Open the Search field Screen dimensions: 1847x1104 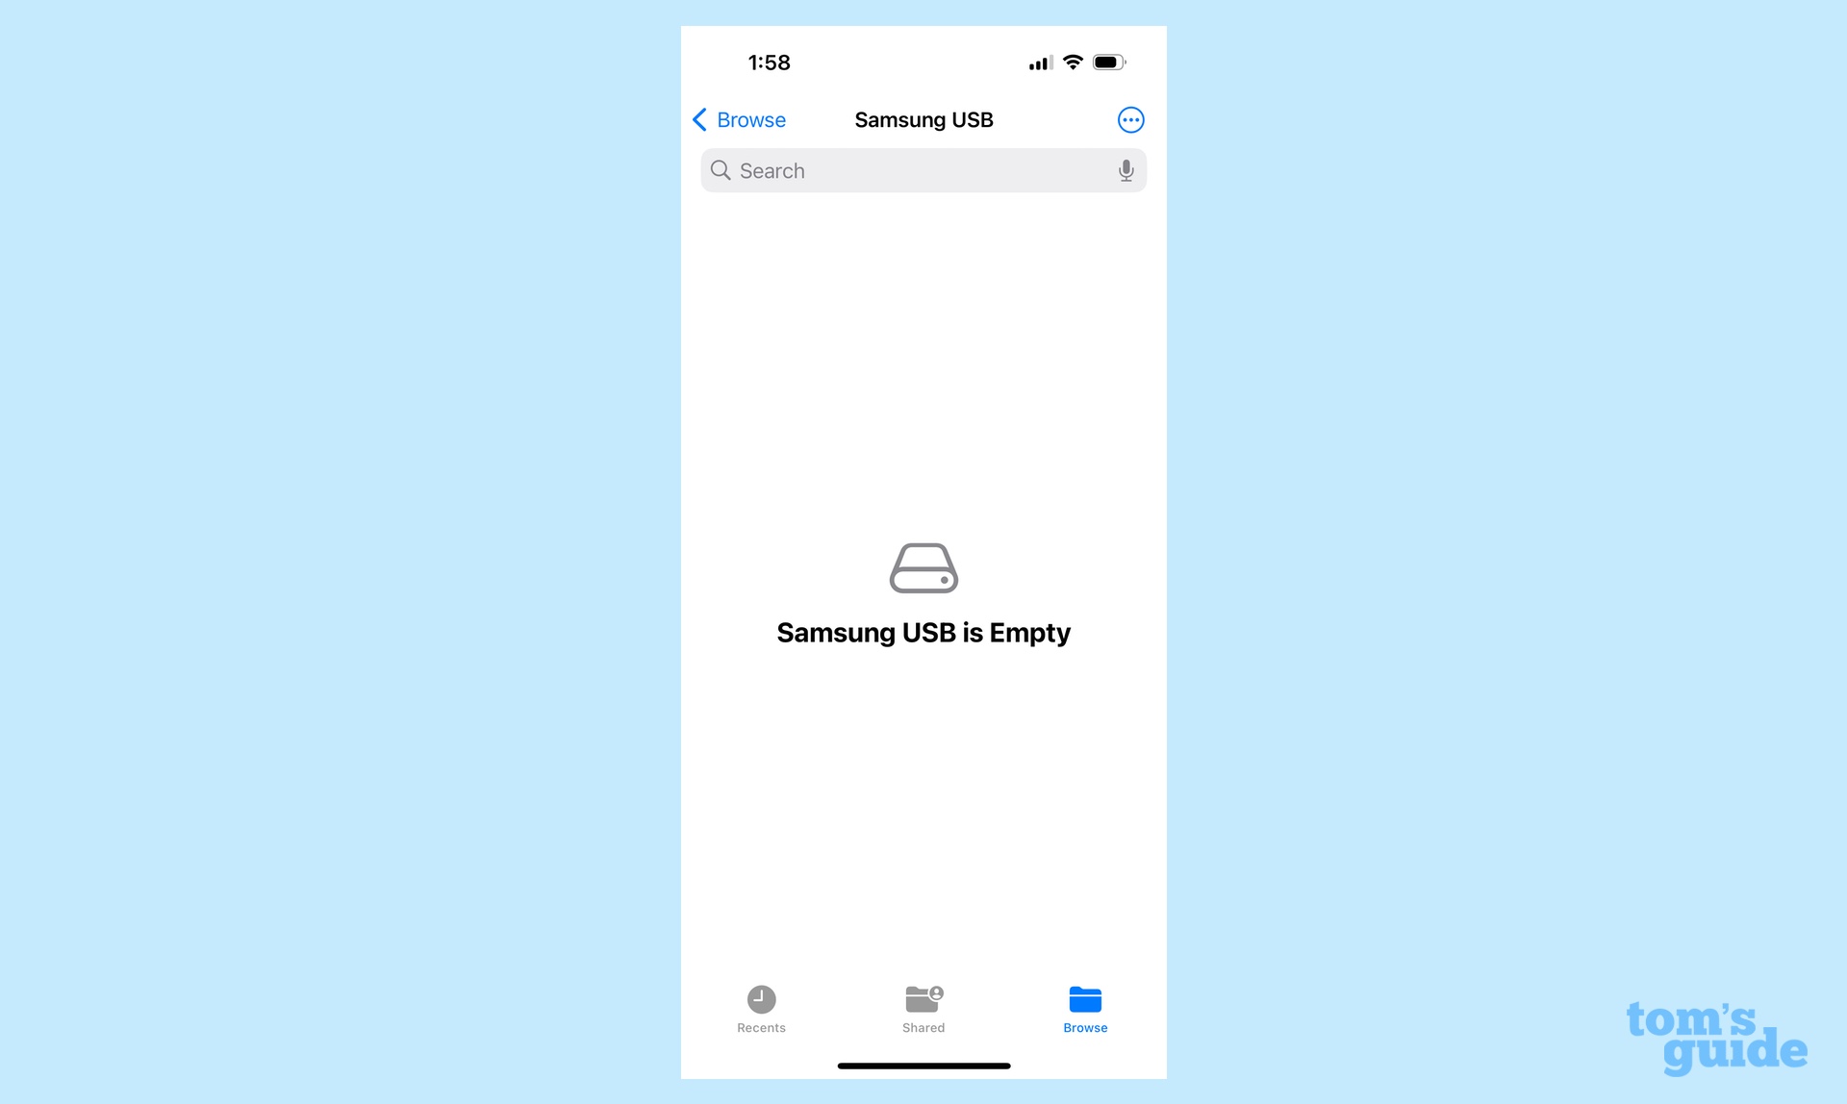[923, 169]
